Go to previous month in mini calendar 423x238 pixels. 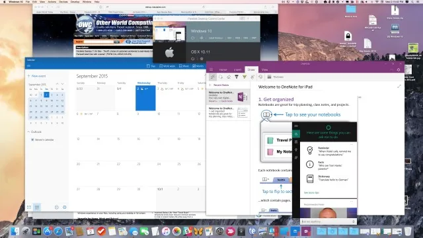point(58,84)
